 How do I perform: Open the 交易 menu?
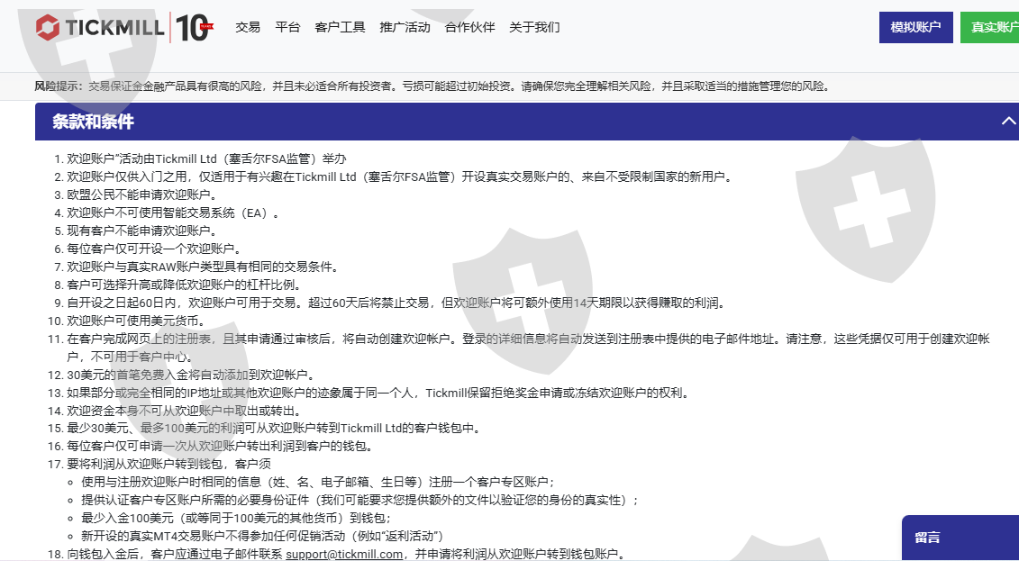pos(248,27)
